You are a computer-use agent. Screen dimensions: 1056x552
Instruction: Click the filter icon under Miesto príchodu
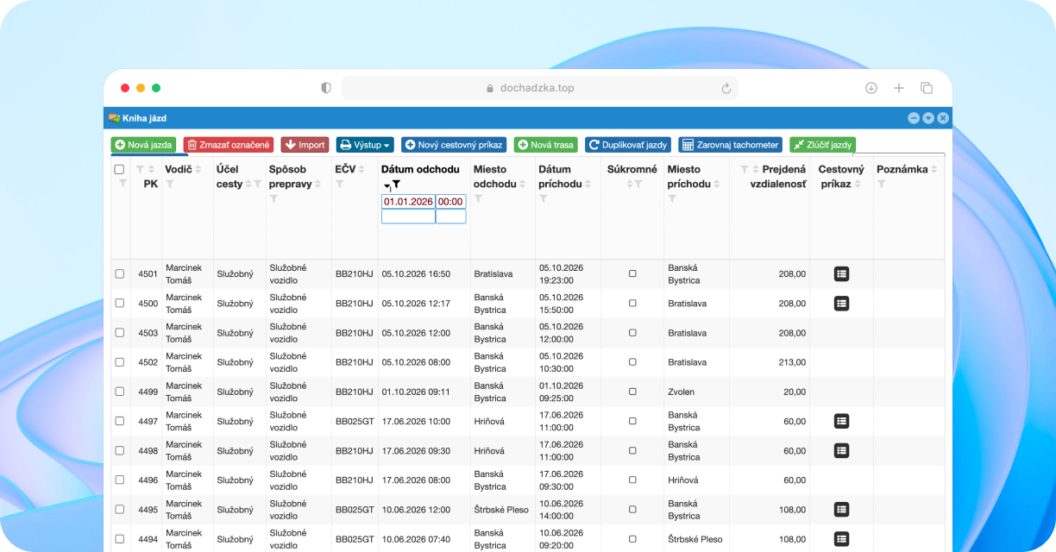(x=672, y=199)
